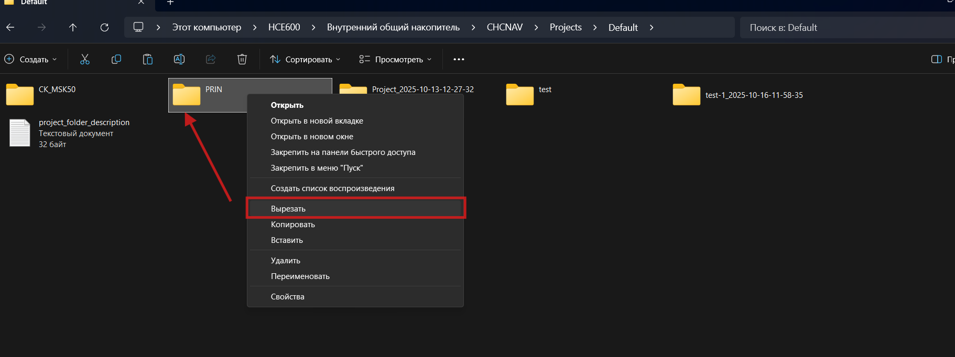Click the Delete trash icon in the toolbar
The height and width of the screenshot is (357, 955).
(x=242, y=59)
